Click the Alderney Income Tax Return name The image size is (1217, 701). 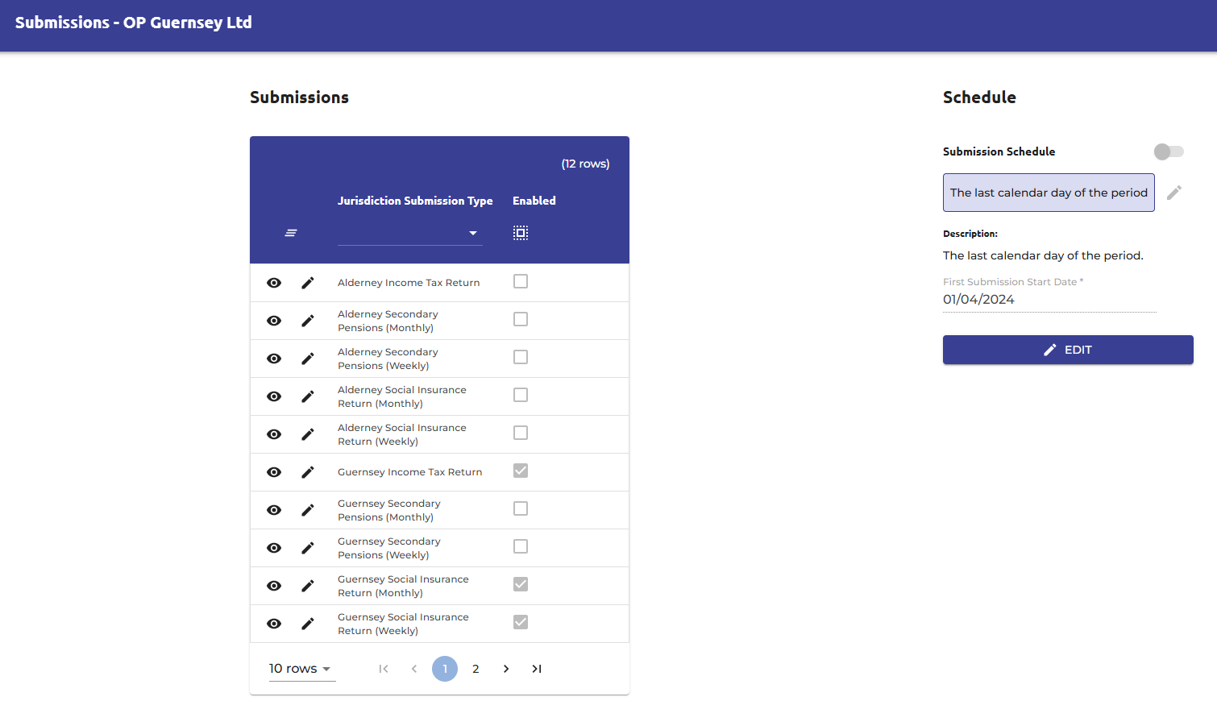click(409, 283)
